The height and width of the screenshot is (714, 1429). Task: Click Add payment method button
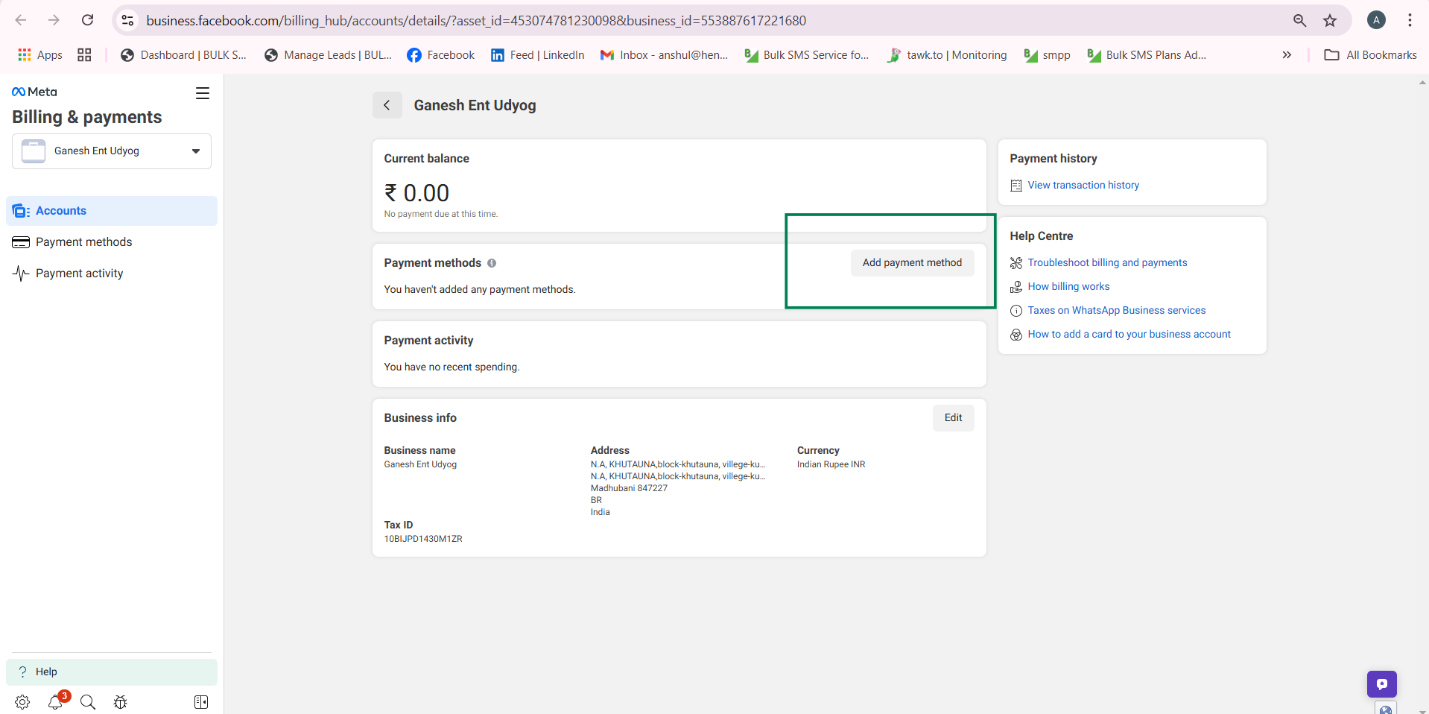pos(912,262)
